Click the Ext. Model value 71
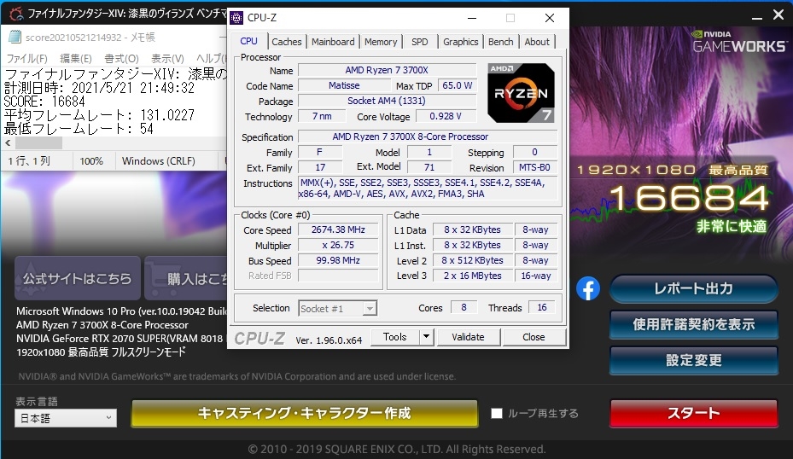 429,167
